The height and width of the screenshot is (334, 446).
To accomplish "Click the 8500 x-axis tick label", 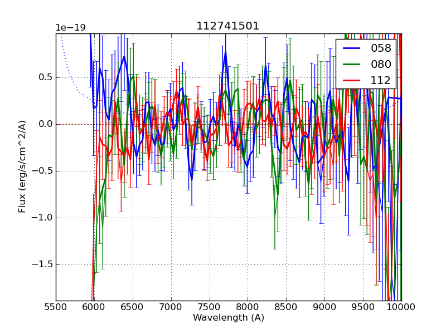I will coord(287,307).
